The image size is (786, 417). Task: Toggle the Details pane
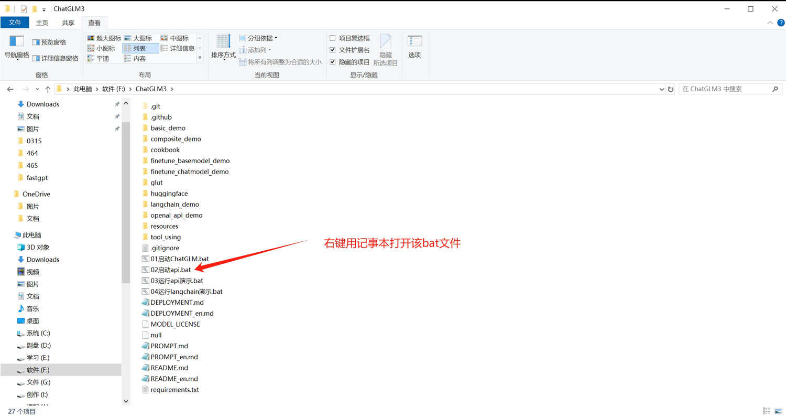[55, 58]
